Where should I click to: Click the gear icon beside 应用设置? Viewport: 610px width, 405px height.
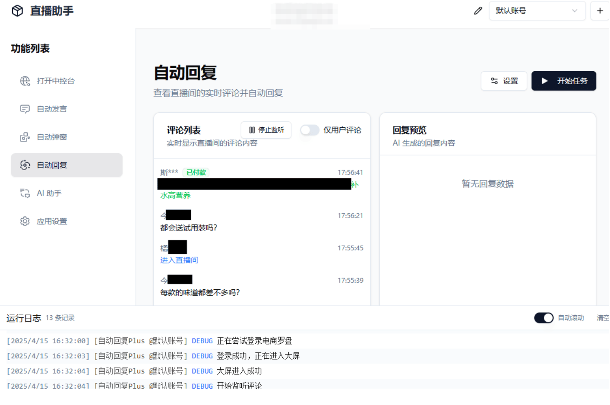[25, 221]
